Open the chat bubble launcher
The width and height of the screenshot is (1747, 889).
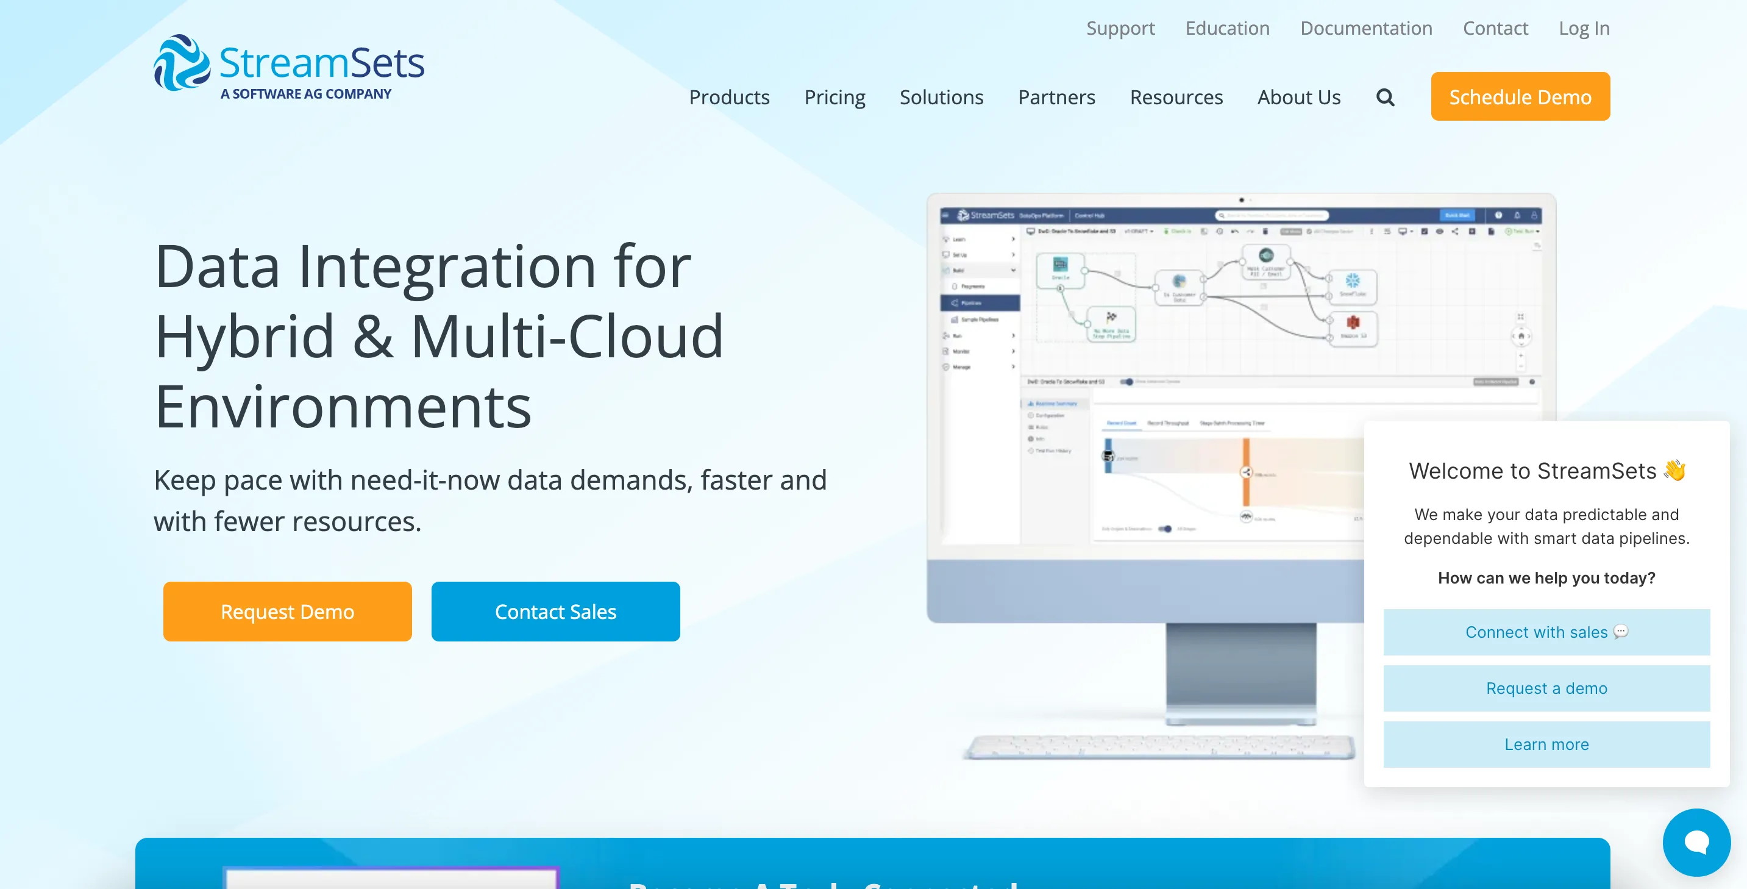tap(1696, 842)
